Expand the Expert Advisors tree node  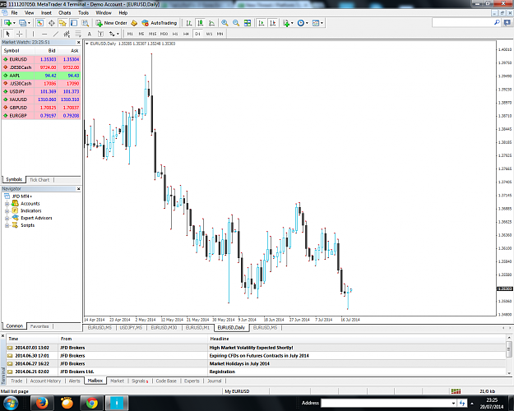(7, 219)
